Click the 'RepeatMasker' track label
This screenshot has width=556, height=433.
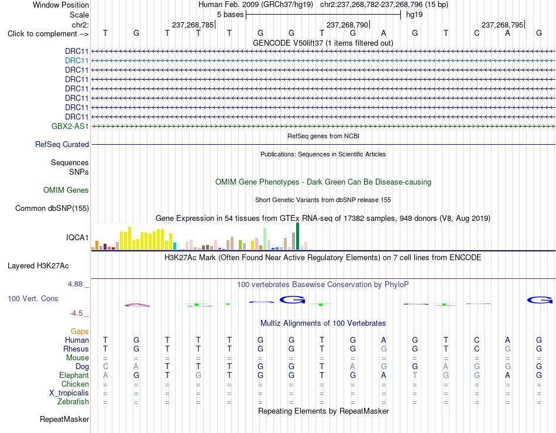tap(64, 419)
